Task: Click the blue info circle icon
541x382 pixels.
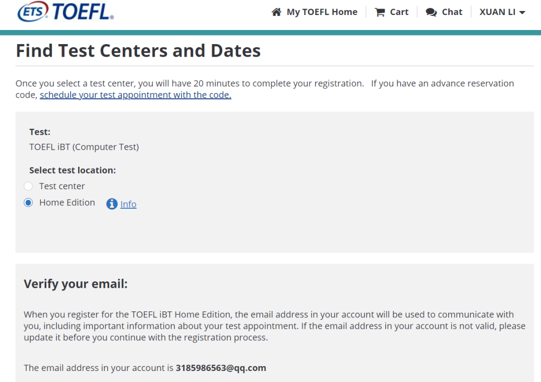Action: click(112, 204)
